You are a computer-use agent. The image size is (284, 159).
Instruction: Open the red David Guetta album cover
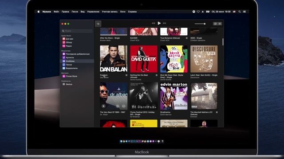point(144,59)
